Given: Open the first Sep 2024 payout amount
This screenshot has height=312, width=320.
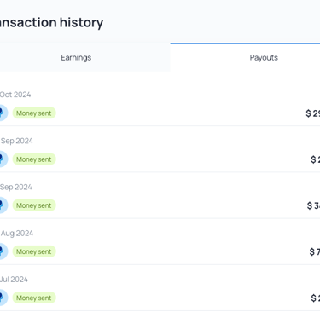Looking at the screenshot, I should tap(315, 159).
